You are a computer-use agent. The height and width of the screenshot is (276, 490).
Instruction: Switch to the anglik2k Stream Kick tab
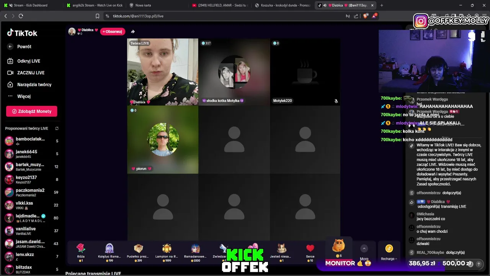click(x=95, y=5)
